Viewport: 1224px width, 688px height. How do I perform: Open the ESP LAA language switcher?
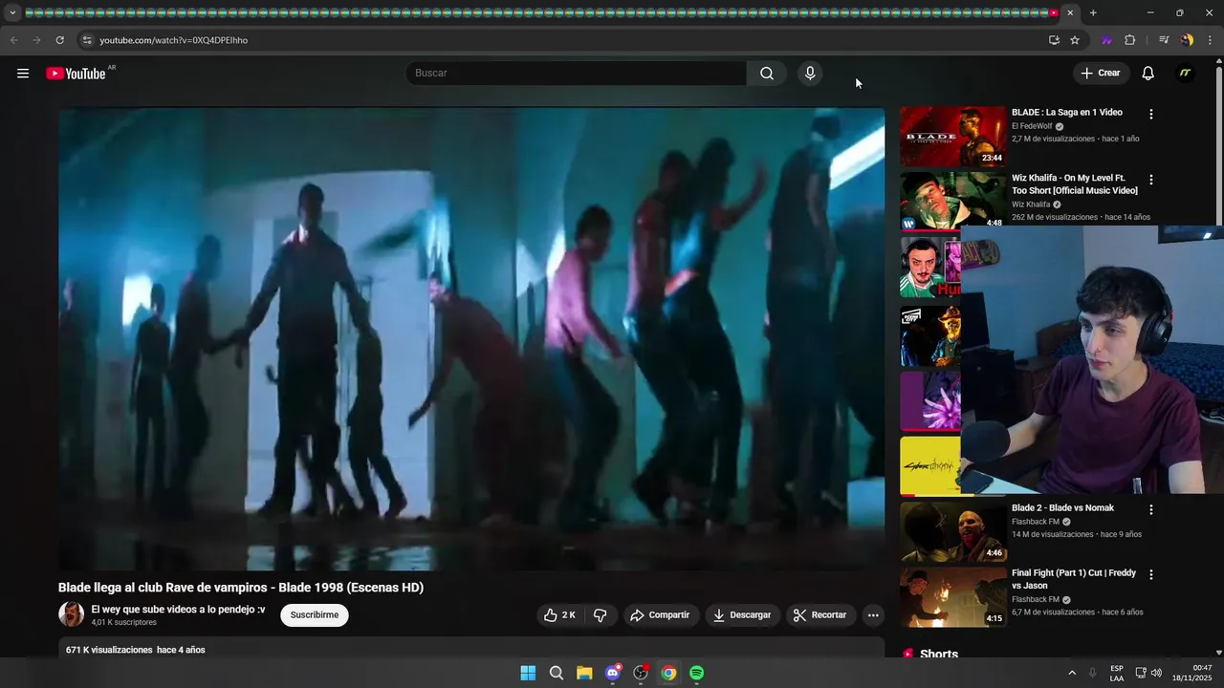[x=1117, y=673]
